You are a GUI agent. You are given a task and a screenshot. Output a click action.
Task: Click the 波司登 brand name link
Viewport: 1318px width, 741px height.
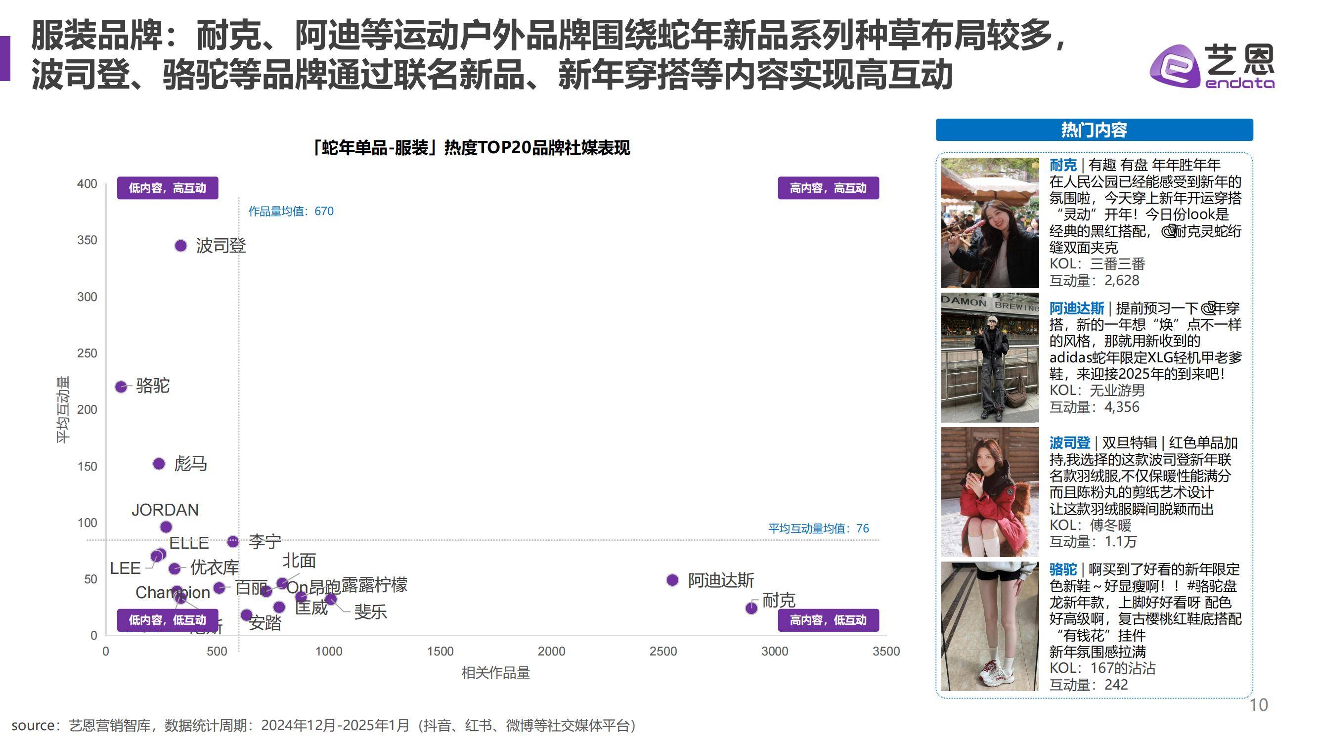1070,442
